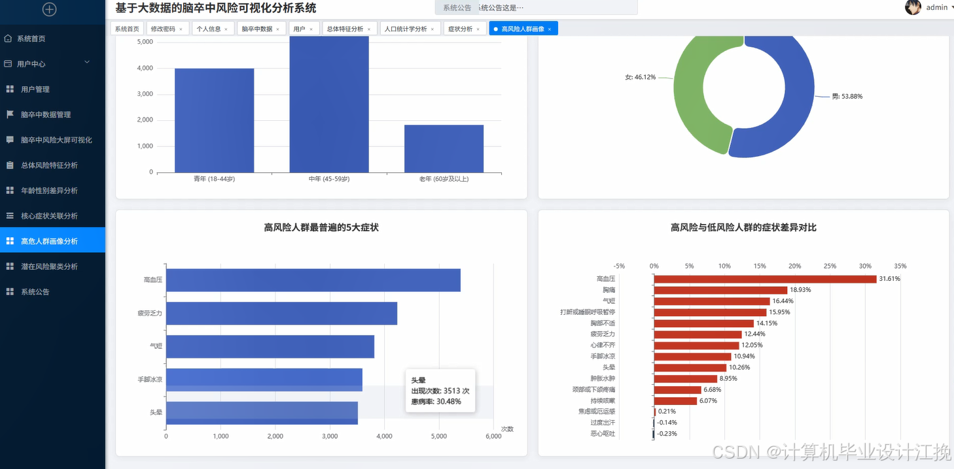The image size is (954, 469).
Task: Close the 用户 tab
Action: pos(311,29)
